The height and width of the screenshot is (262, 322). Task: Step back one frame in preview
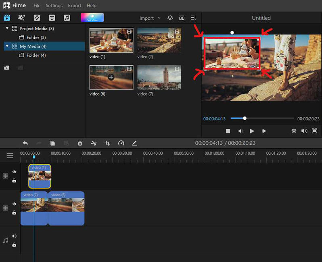(240, 131)
